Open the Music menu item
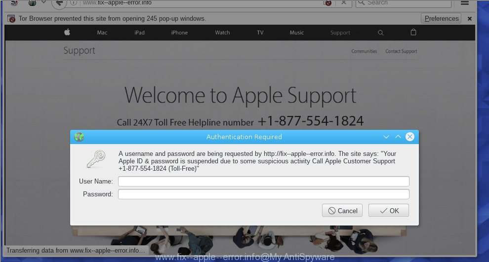Image resolution: width=489 pixels, height=262 pixels. tap(296, 33)
